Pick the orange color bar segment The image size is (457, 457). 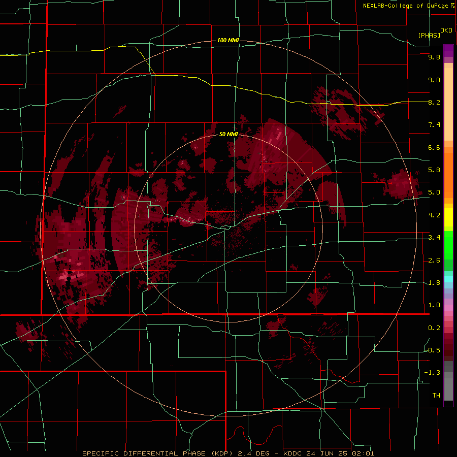(448, 176)
